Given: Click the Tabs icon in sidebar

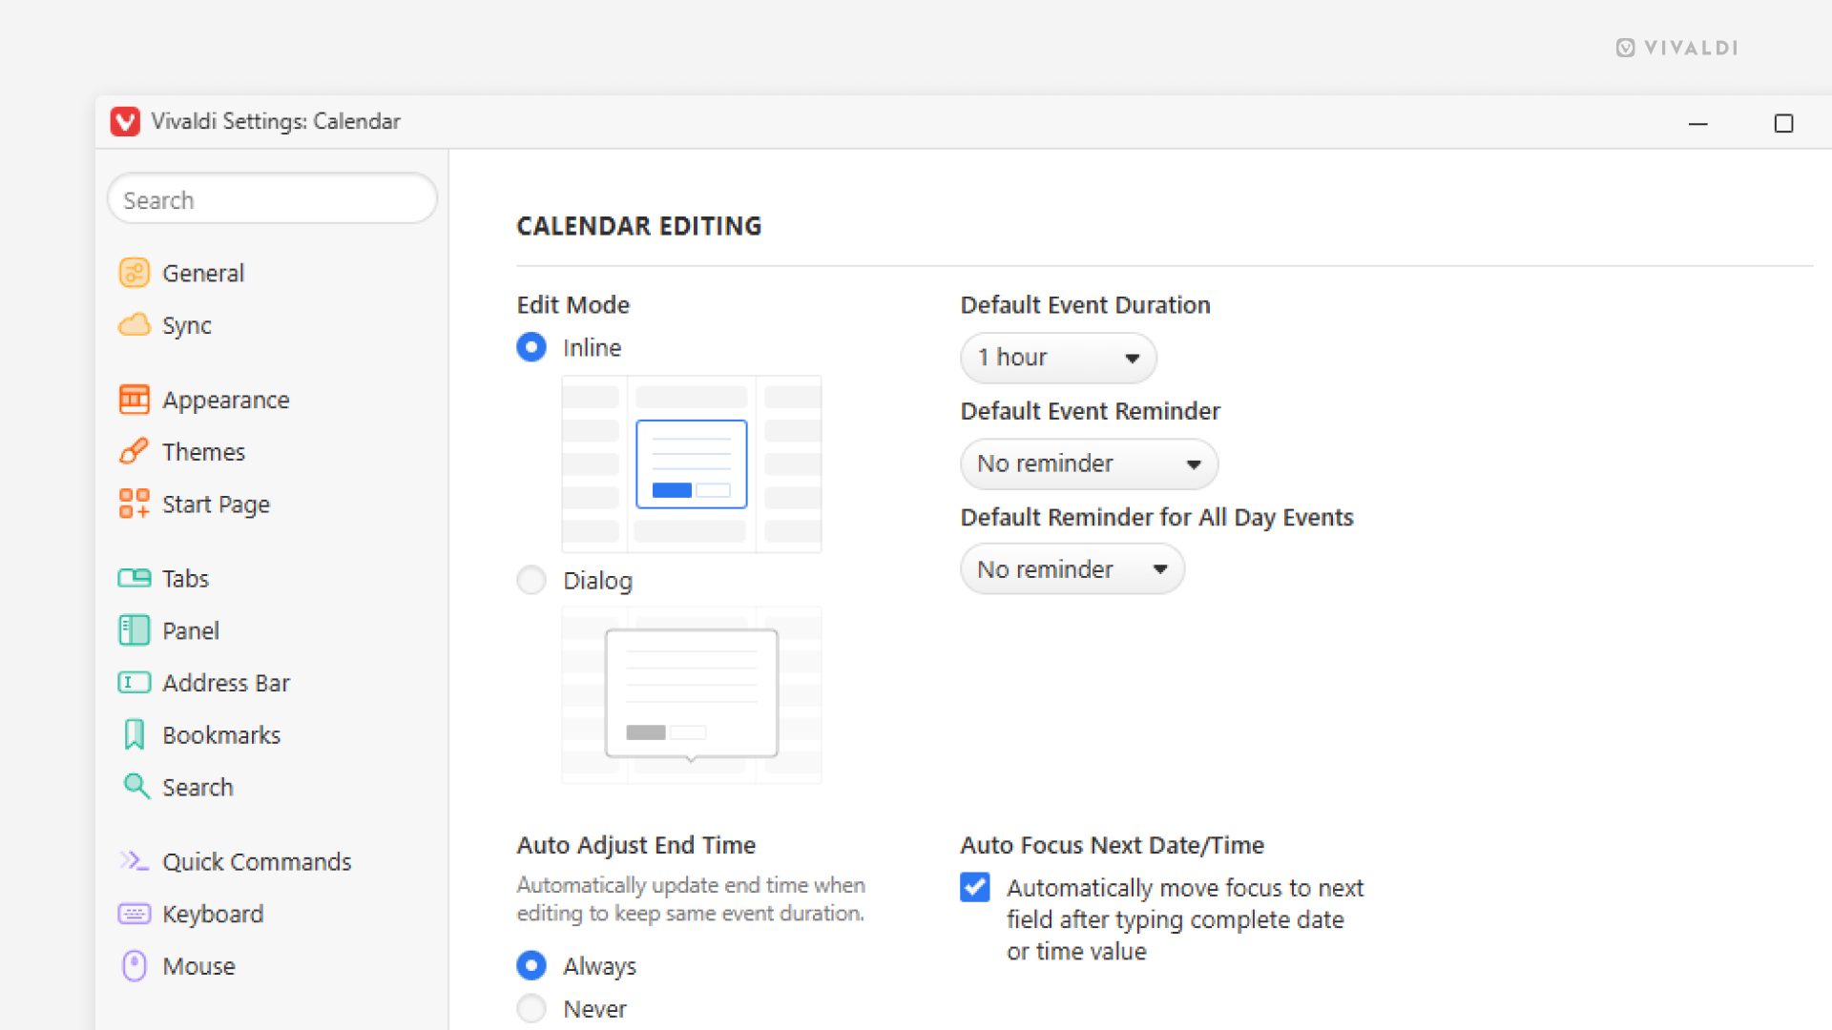Looking at the screenshot, I should [x=134, y=578].
